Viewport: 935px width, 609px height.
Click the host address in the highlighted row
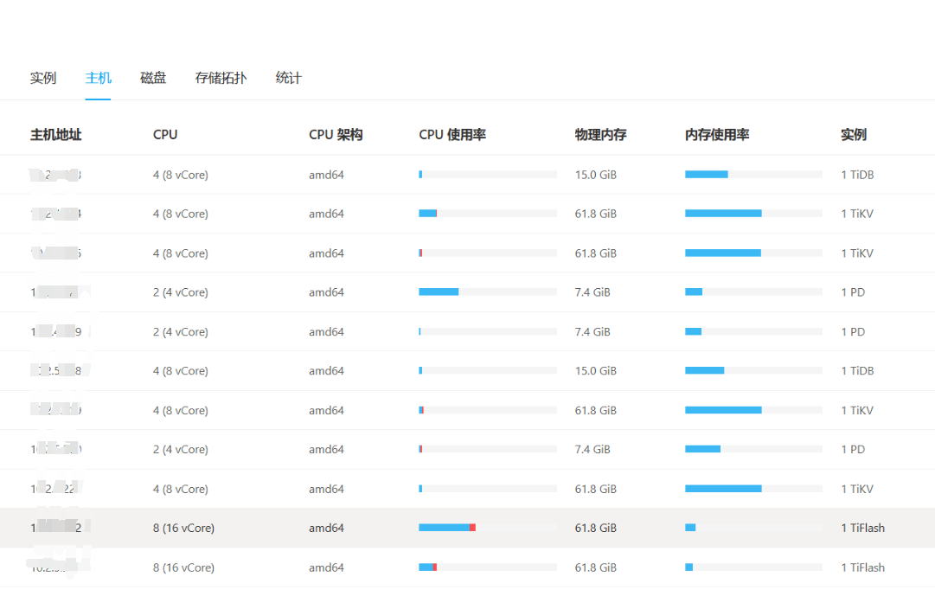56,528
